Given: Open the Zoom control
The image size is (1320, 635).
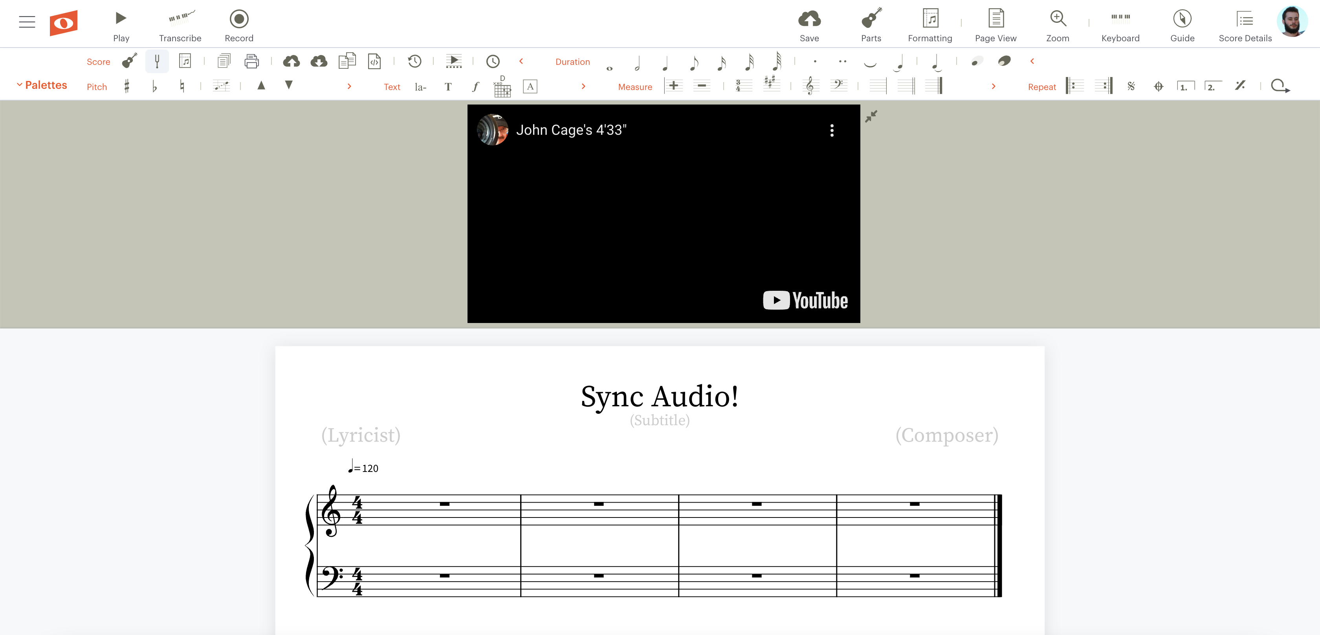Looking at the screenshot, I should point(1057,26).
